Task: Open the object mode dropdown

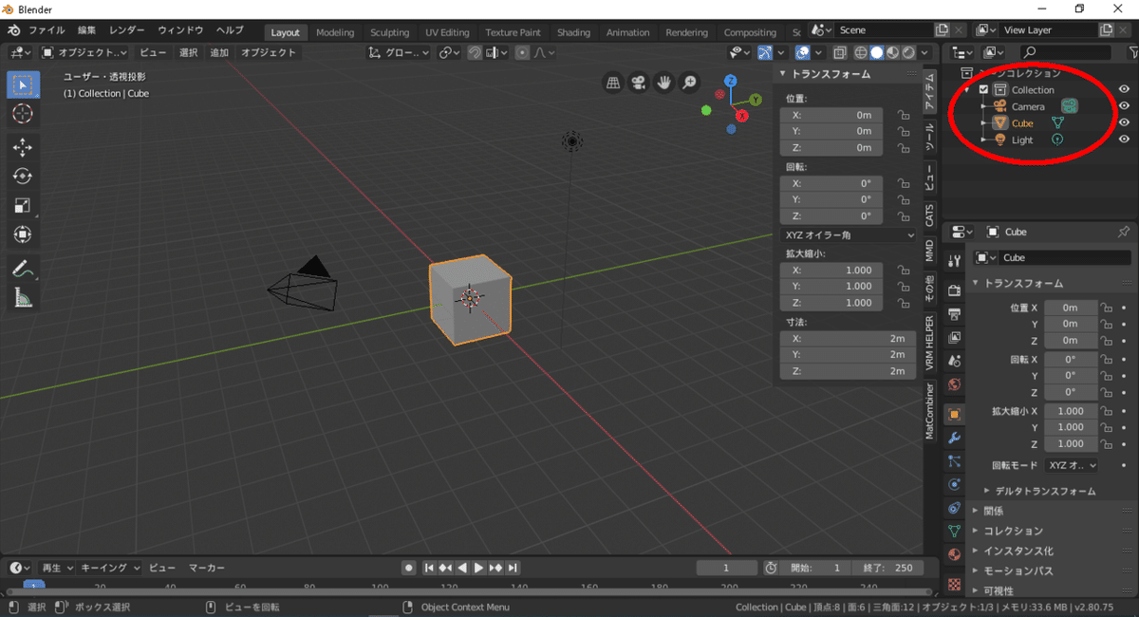Action: [84, 52]
